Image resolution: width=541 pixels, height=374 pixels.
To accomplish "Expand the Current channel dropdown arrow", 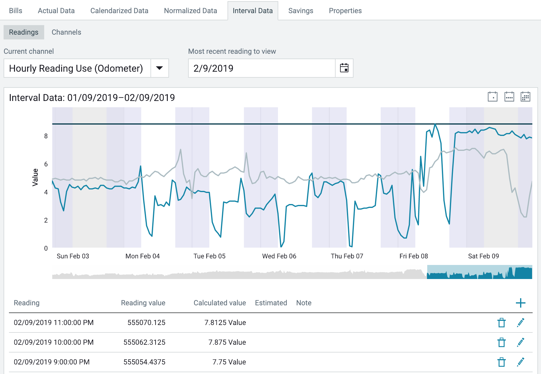I will (x=159, y=68).
